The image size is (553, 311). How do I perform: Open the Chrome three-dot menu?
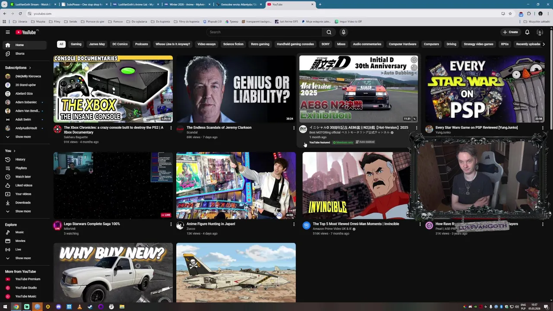548,13
